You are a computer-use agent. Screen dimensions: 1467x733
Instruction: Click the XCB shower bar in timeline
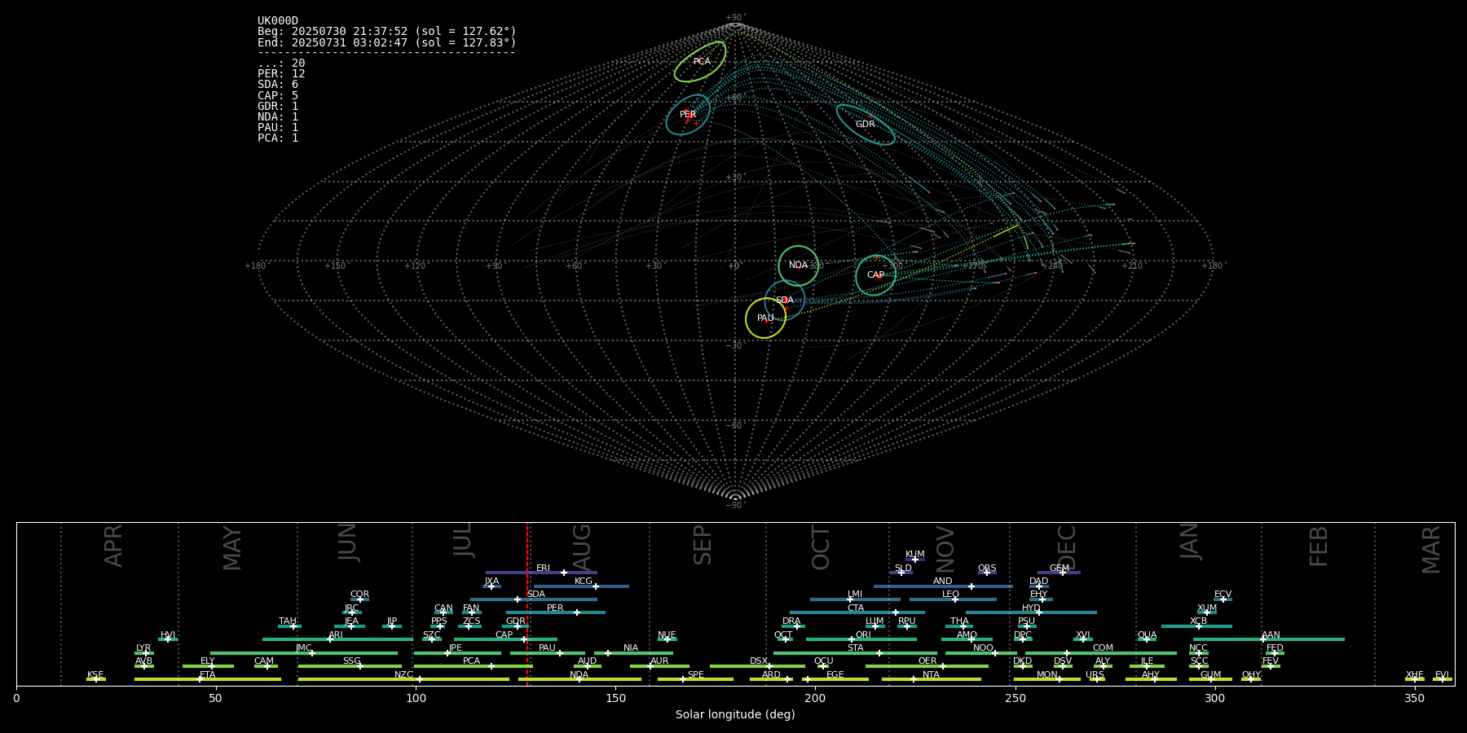(x=1196, y=626)
